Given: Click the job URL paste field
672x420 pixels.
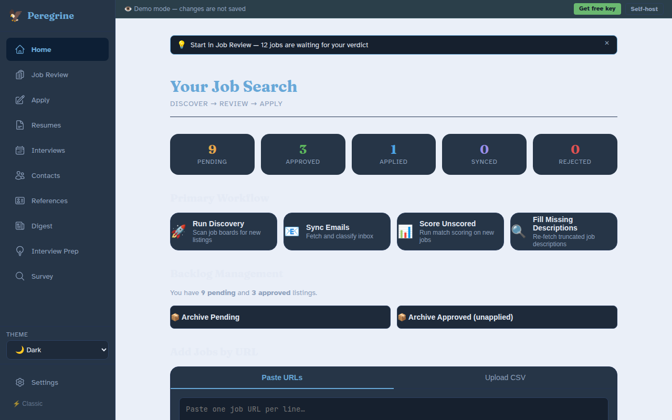Looking at the screenshot, I should click(393, 409).
